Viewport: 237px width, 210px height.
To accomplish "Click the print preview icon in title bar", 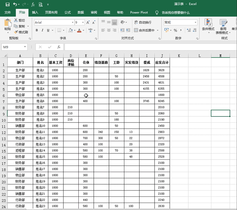I will (x=40, y=4).
